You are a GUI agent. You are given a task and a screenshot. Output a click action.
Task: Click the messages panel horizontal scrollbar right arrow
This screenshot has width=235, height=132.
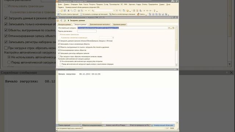click(177, 123)
